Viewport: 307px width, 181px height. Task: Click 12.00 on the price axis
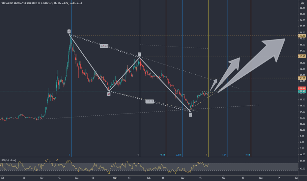pyautogui.click(x=302, y=130)
